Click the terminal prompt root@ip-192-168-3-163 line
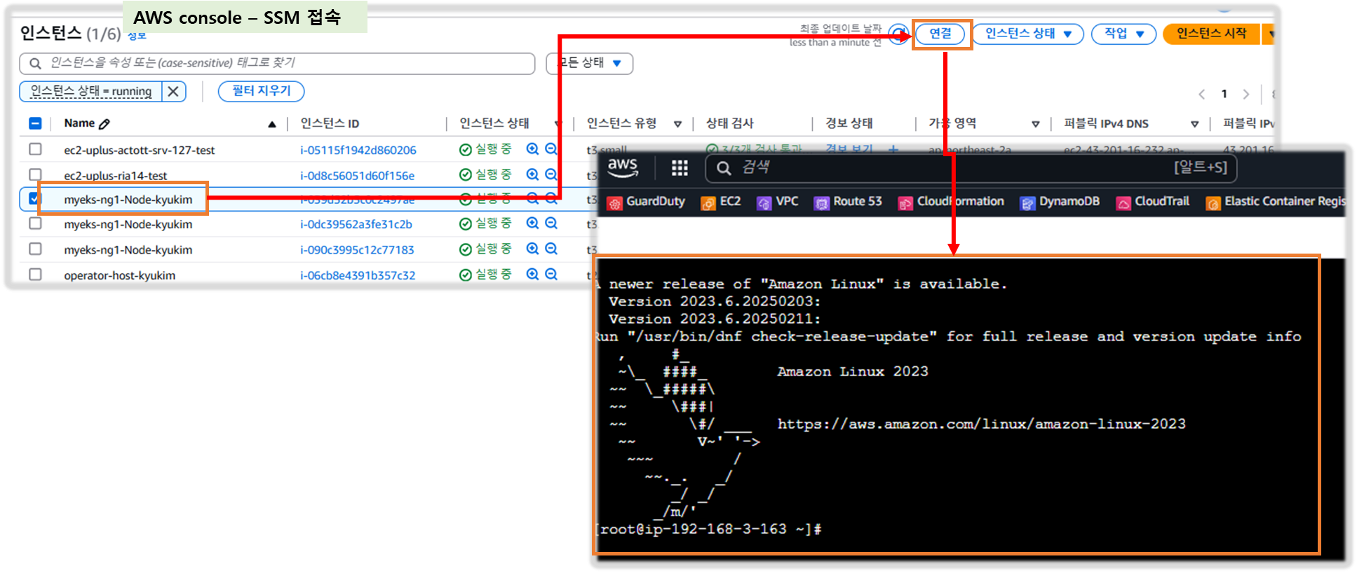The width and height of the screenshot is (1357, 573). 708,530
